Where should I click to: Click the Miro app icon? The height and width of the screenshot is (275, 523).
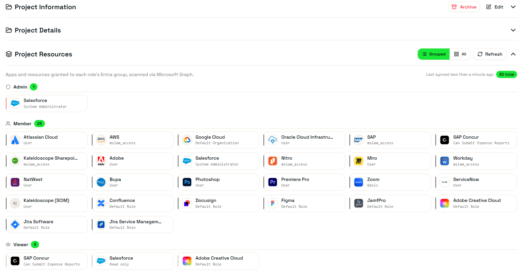[359, 161]
